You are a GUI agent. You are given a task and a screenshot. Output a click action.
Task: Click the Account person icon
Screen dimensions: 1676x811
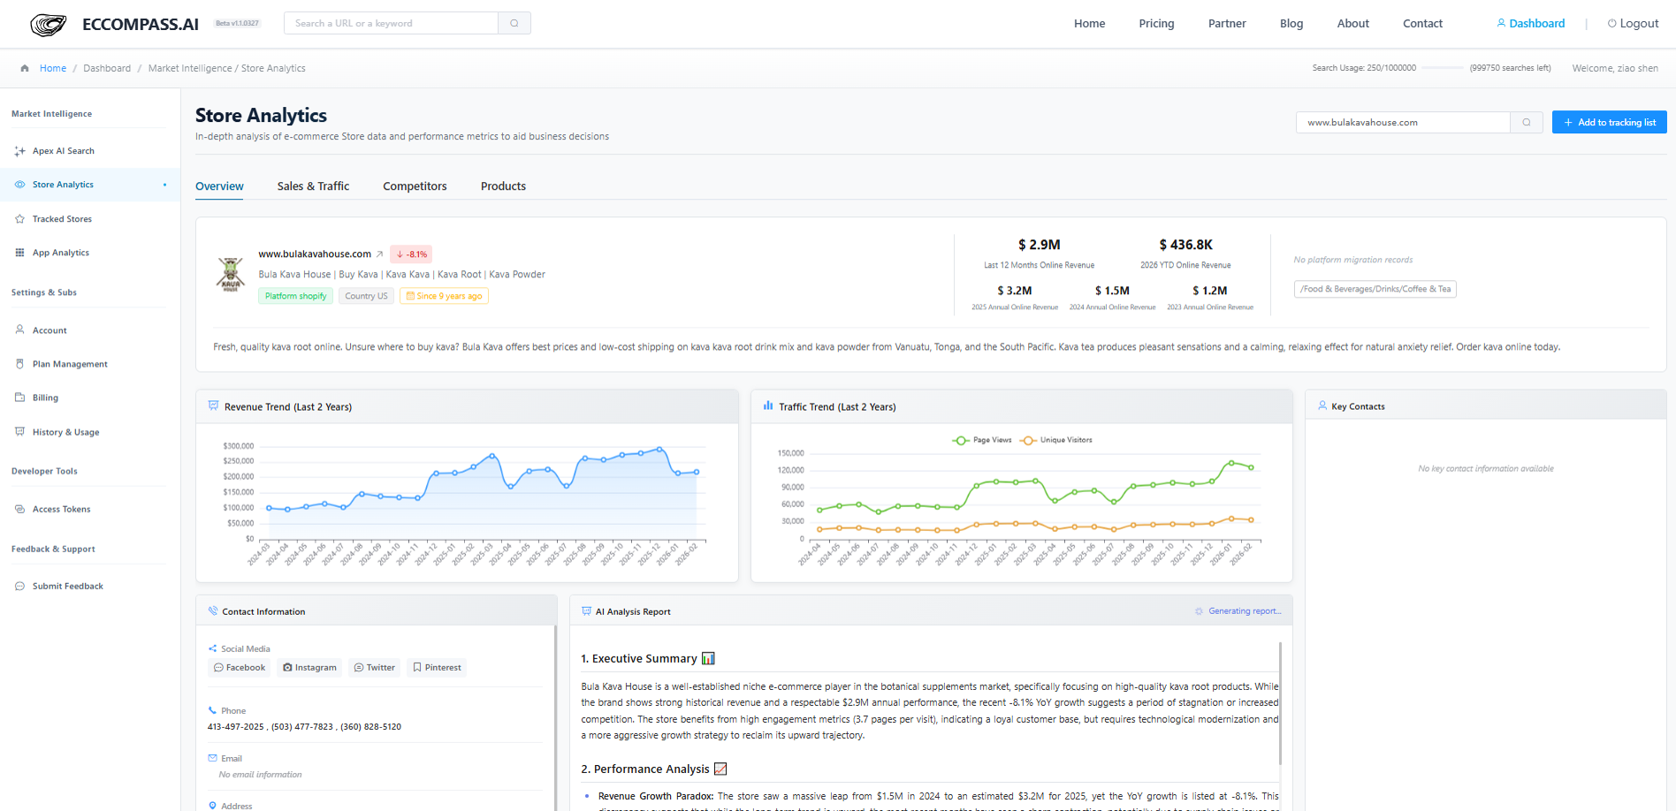pyautogui.click(x=19, y=330)
